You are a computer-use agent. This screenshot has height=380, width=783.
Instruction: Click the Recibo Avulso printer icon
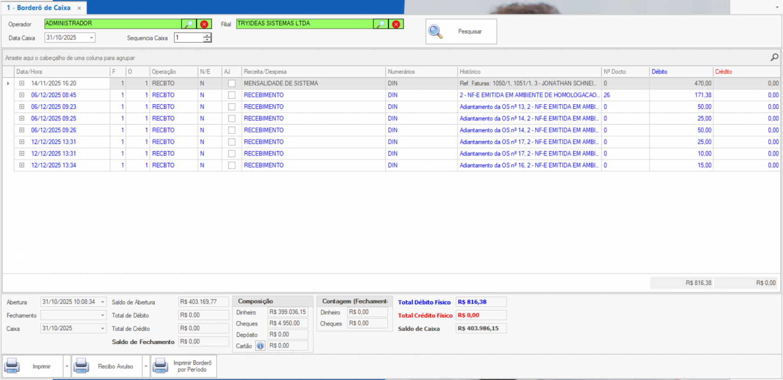pos(82,366)
